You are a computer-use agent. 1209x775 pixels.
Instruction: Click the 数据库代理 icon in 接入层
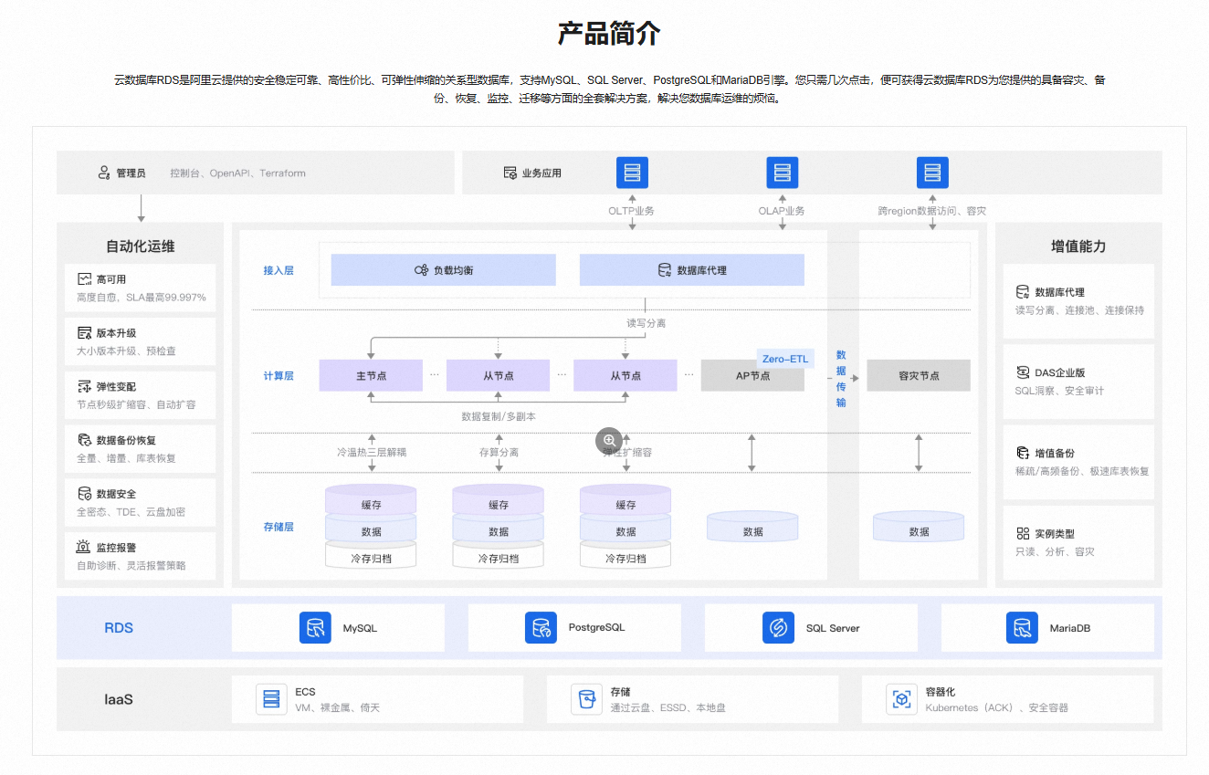(665, 270)
